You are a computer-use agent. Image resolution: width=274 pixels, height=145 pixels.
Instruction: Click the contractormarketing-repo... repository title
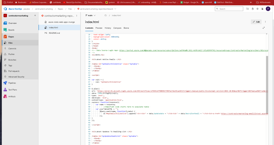59,16
